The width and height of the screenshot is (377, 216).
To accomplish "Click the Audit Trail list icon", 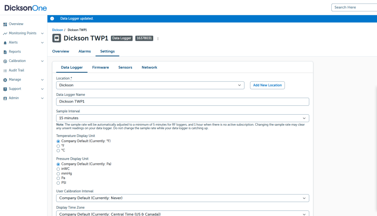I will [x=5, y=71].
